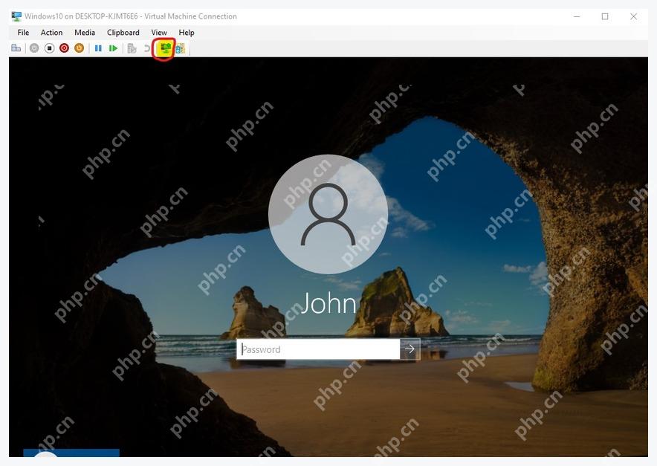The image size is (657, 466).
Task: Send Ctrl+Alt+Delete with the toolbar icon
Action: [x=16, y=48]
